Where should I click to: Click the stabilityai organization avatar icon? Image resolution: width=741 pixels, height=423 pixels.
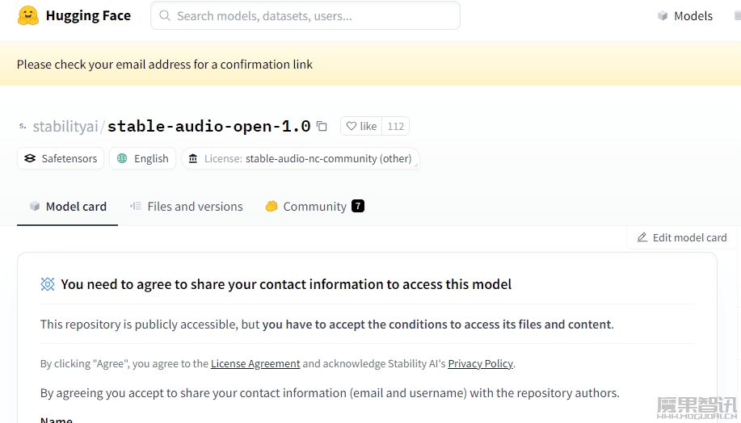tap(22, 126)
